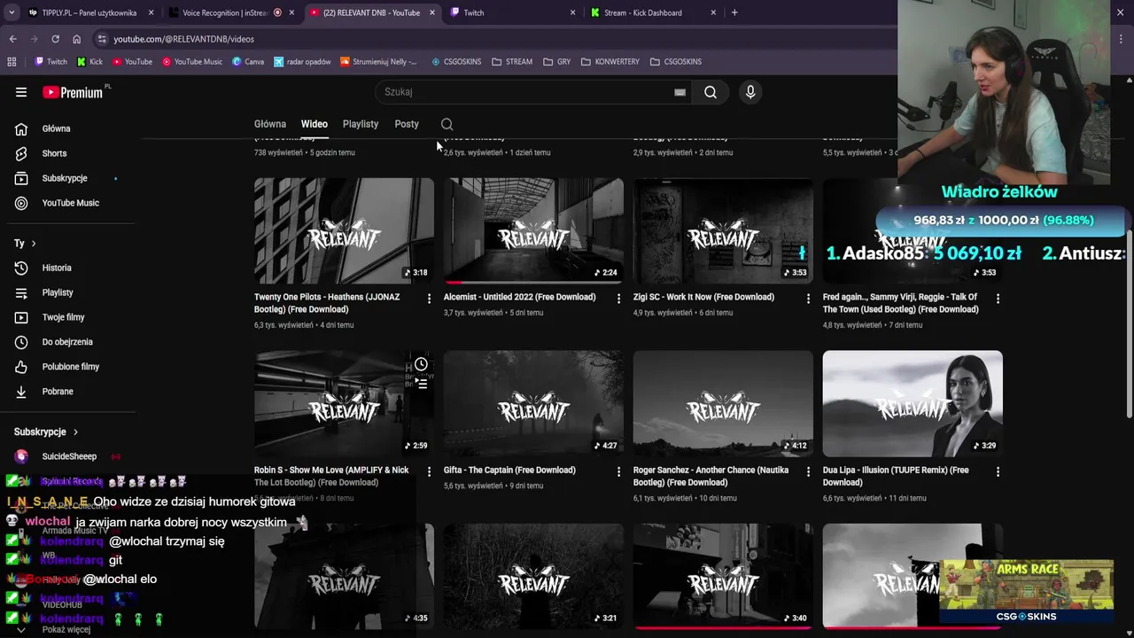Open Canva bookmark

pyautogui.click(x=248, y=62)
